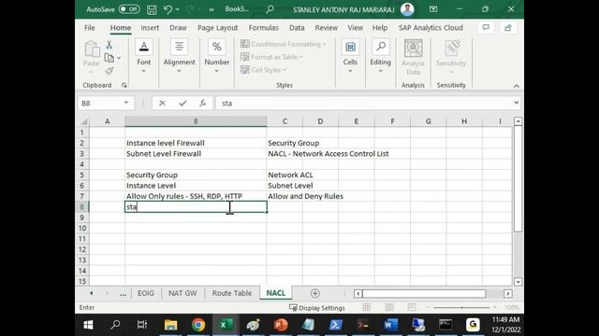Click the vertical scrollbar down arrow
Image resolution: width=599 pixels, height=336 pixels.
[518, 282]
